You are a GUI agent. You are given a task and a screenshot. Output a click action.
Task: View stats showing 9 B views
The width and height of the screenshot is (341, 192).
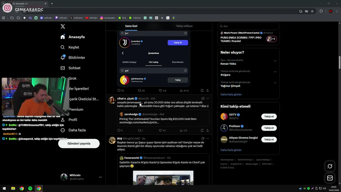[x=184, y=130]
